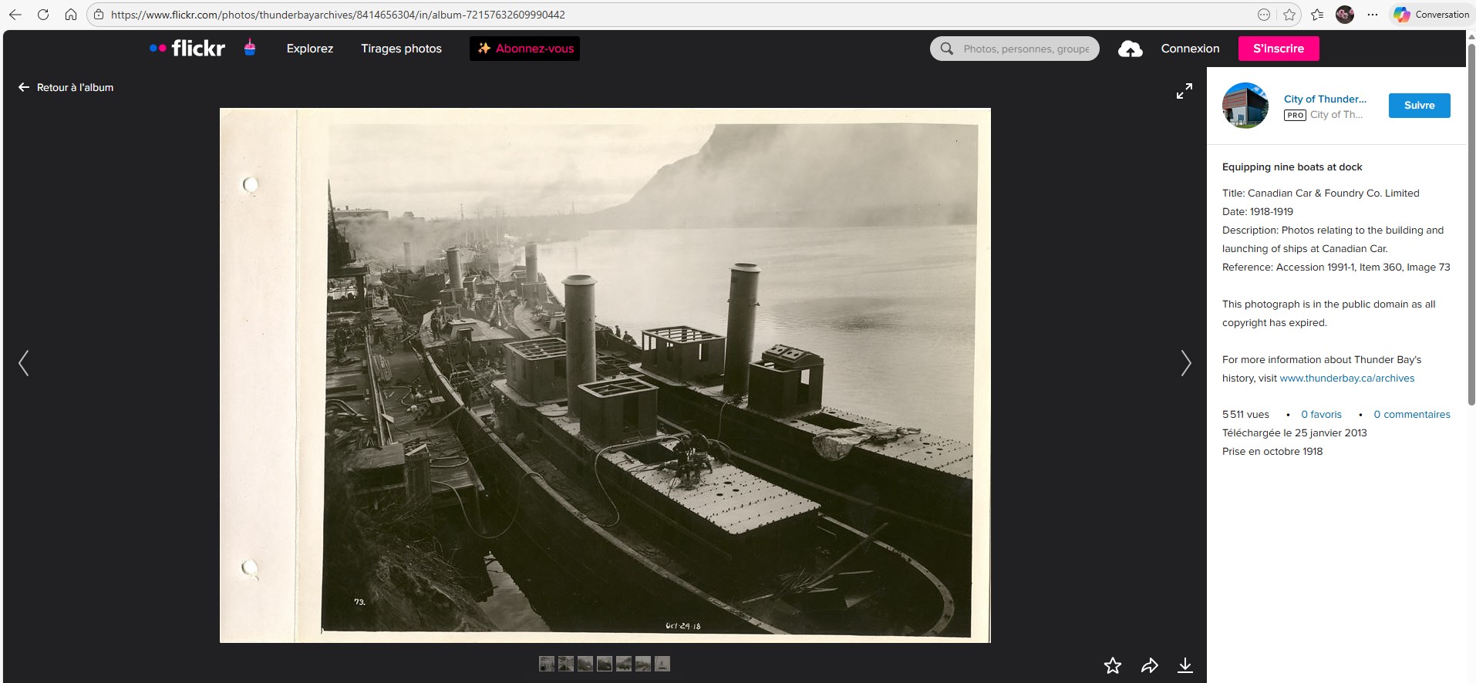Open 0 commentaires link
This screenshot has width=1476, height=683.
(1412, 415)
